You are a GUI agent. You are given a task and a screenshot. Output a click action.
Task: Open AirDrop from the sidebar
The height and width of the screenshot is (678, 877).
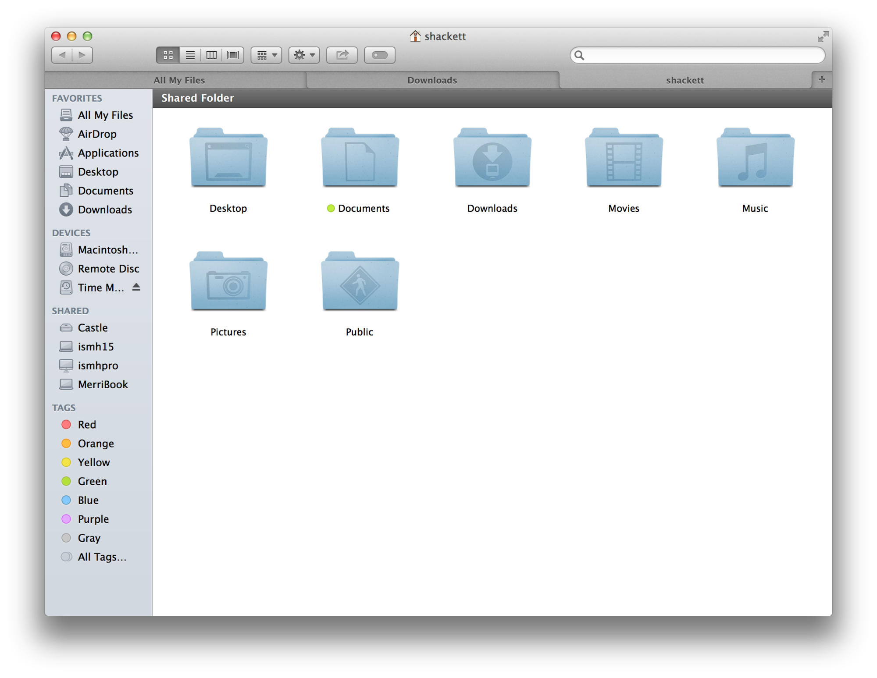(97, 134)
